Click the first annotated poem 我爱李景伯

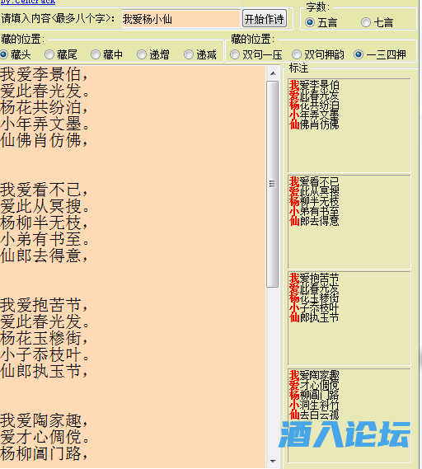[349, 125]
